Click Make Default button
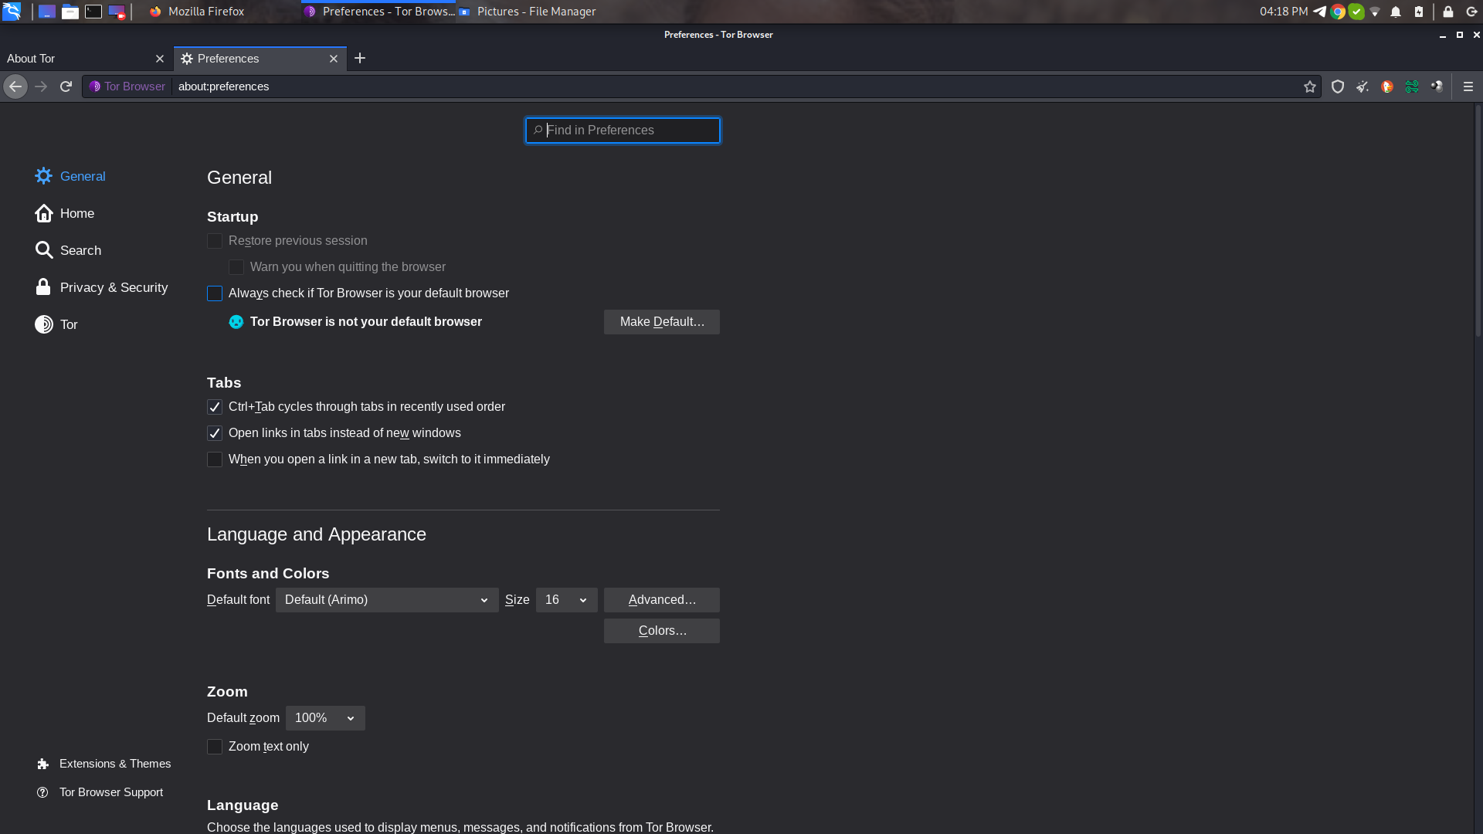The height and width of the screenshot is (834, 1483). (x=662, y=322)
